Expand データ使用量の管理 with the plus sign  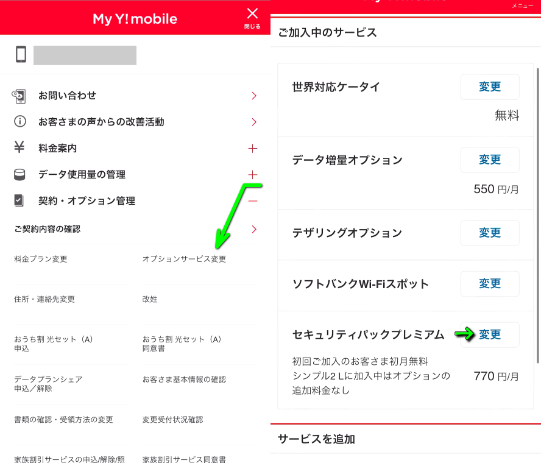click(253, 175)
